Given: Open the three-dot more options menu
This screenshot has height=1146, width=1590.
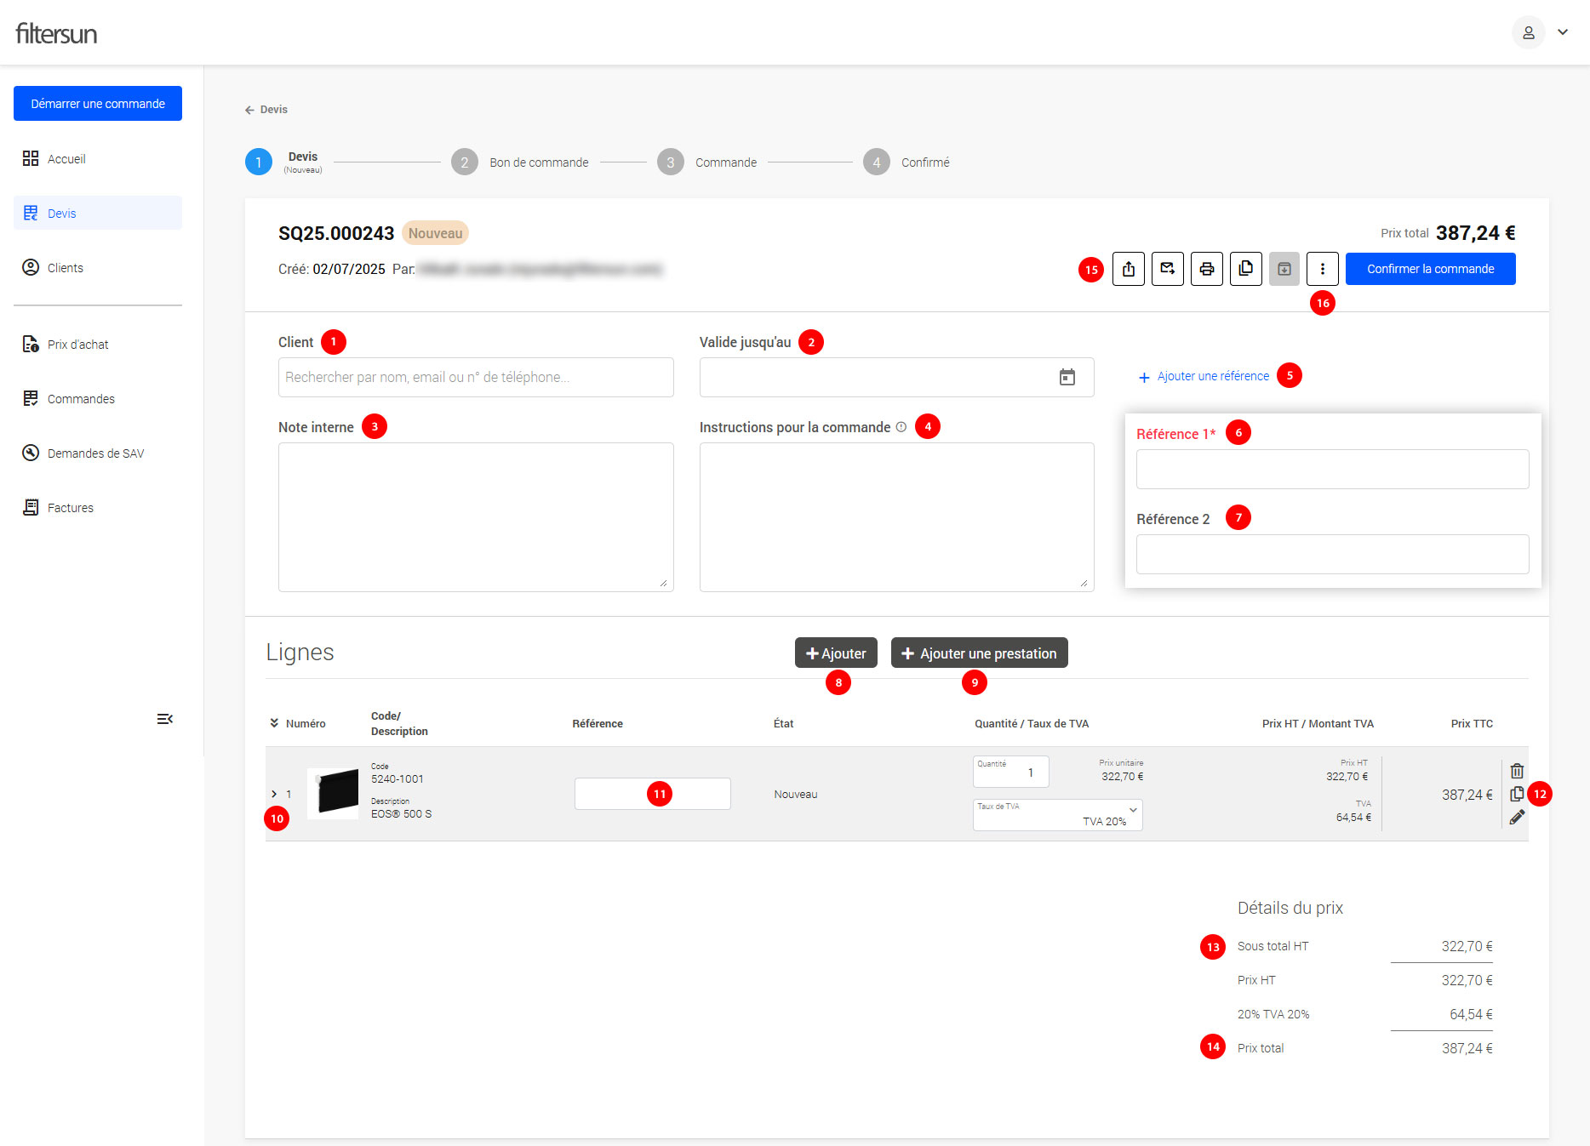Looking at the screenshot, I should pyautogui.click(x=1322, y=269).
